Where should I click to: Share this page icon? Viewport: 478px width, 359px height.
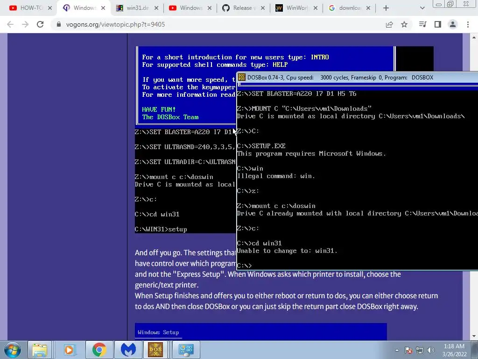[389, 24]
